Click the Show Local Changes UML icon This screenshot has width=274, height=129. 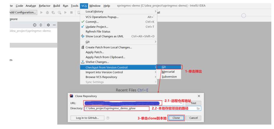(83, 36)
